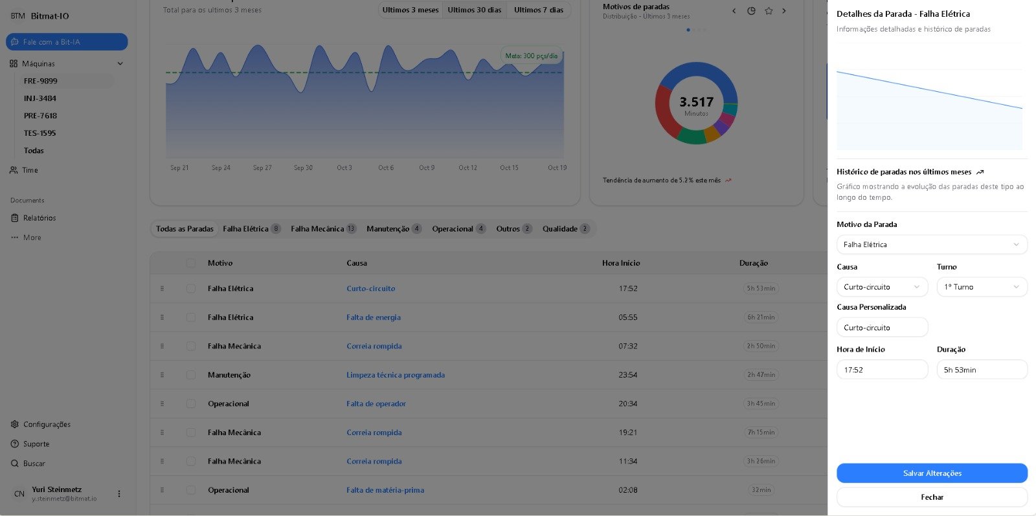Viewport: 1036px width, 516px height.
Task: Click drag handle of Curto-circuito row
Action: [x=162, y=288]
